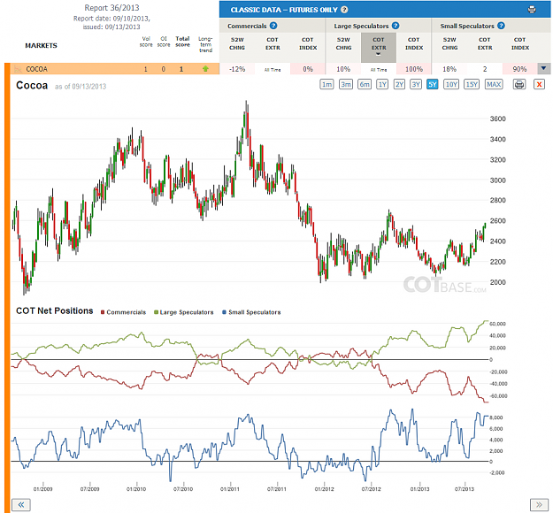Sort by Total score column header
Viewport: 553px width, 513px height.
[182, 42]
